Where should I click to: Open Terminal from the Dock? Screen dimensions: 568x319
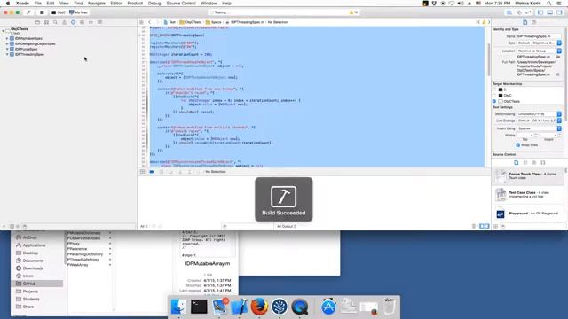coord(199,307)
